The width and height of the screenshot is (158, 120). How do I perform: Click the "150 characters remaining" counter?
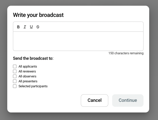126,53
